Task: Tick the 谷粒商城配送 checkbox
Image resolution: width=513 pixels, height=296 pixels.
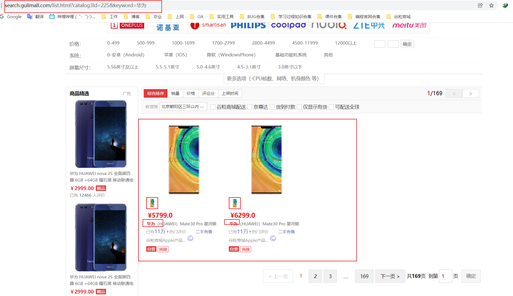Action: (x=213, y=107)
